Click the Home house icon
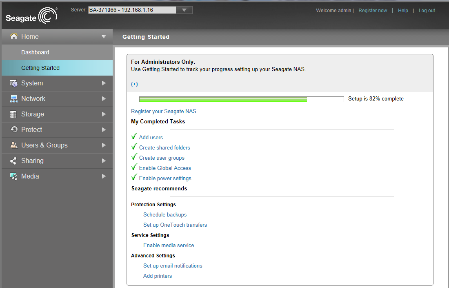Screen dimensions: 449x288 coord(14,36)
